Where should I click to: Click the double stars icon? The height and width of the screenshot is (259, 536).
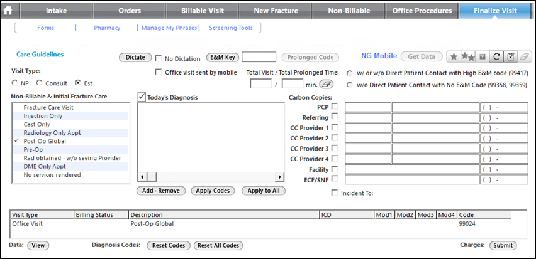tap(467, 57)
